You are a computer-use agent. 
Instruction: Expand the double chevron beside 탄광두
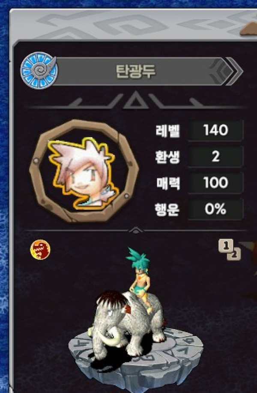234,71
